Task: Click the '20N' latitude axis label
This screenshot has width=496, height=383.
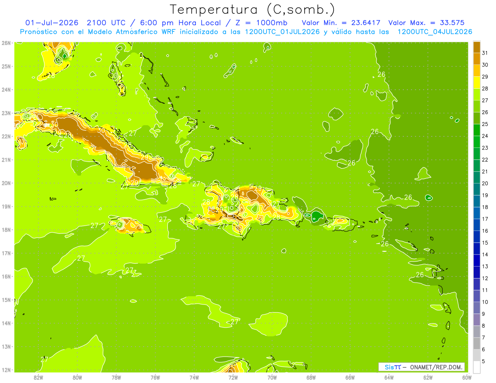Action: (6, 183)
